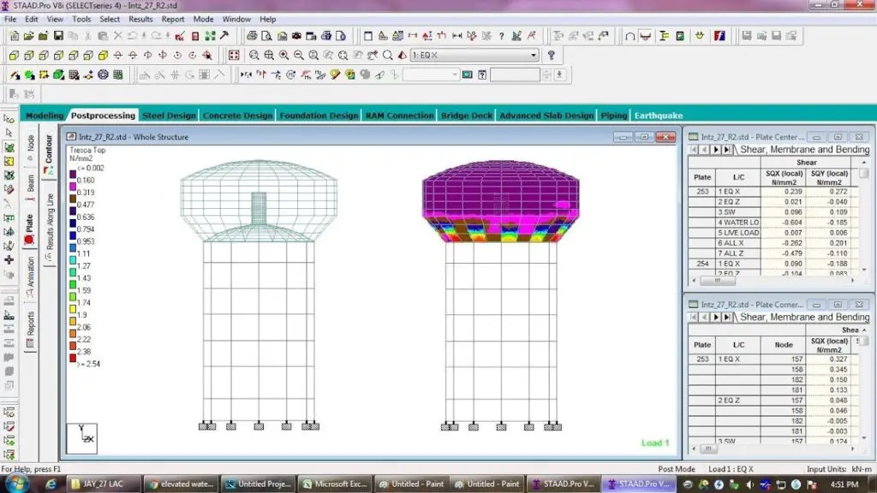
Task: Click the question mark help icon
Action: click(x=551, y=56)
